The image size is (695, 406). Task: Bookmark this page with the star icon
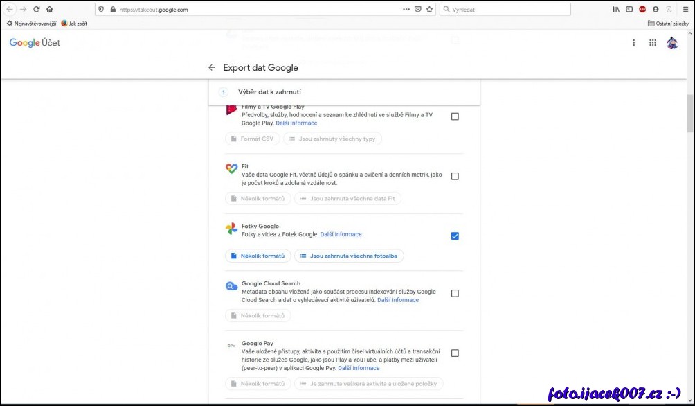point(429,10)
